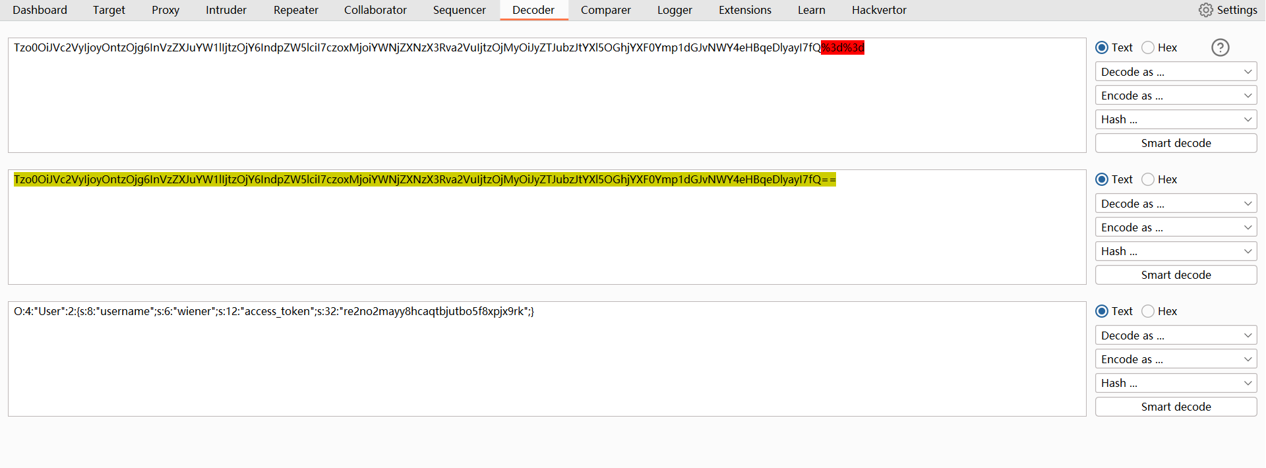Viewport: 1266px width, 468px height.
Task: Switch to the Extensions tab
Action: point(745,10)
